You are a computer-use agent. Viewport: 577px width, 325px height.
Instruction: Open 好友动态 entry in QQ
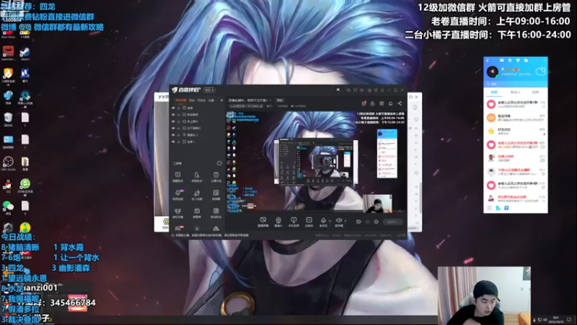(x=515, y=131)
